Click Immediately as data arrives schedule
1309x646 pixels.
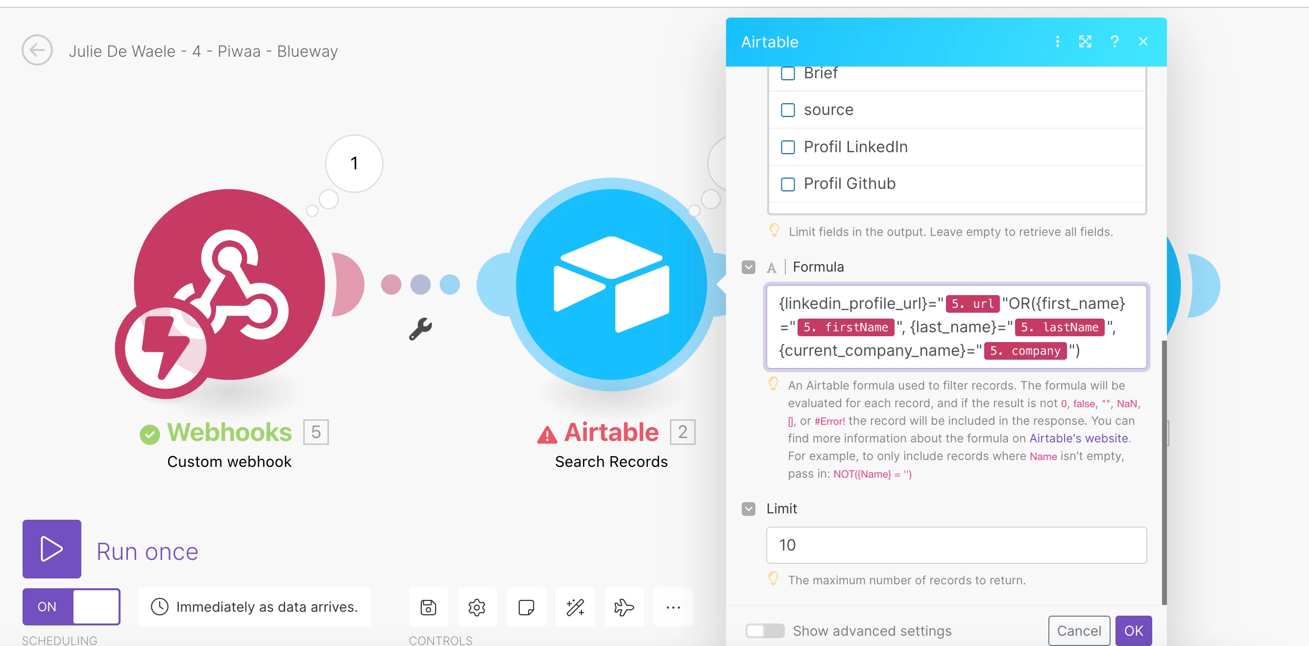pyautogui.click(x=255, y=607)
